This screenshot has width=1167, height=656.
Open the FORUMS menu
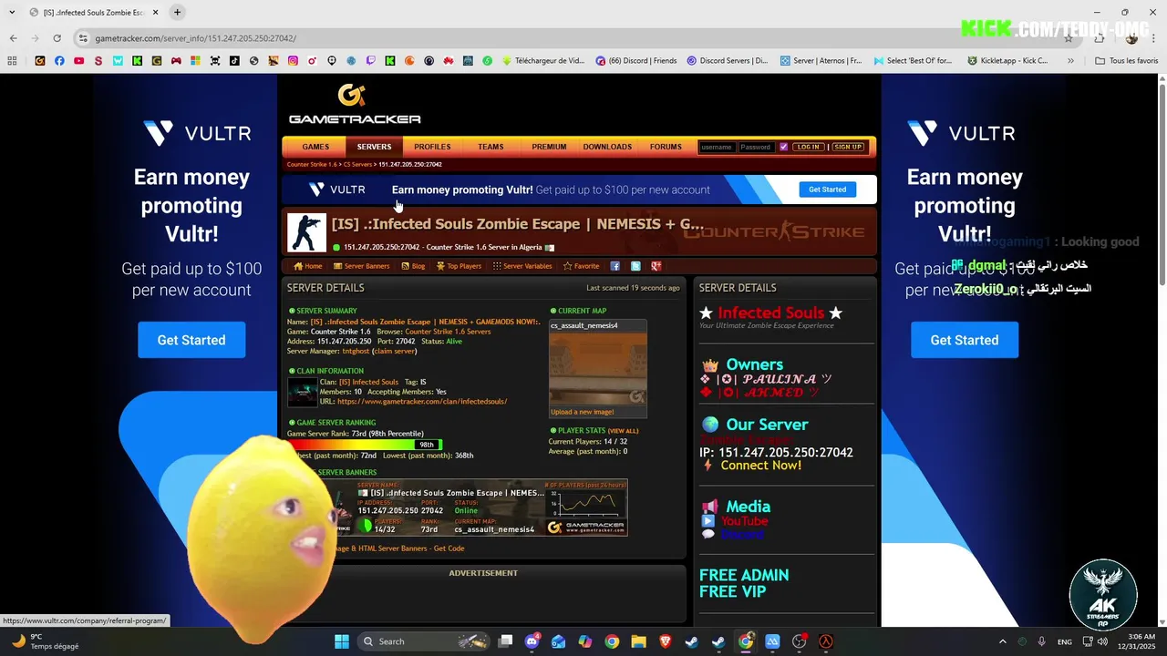coord(666,147)
